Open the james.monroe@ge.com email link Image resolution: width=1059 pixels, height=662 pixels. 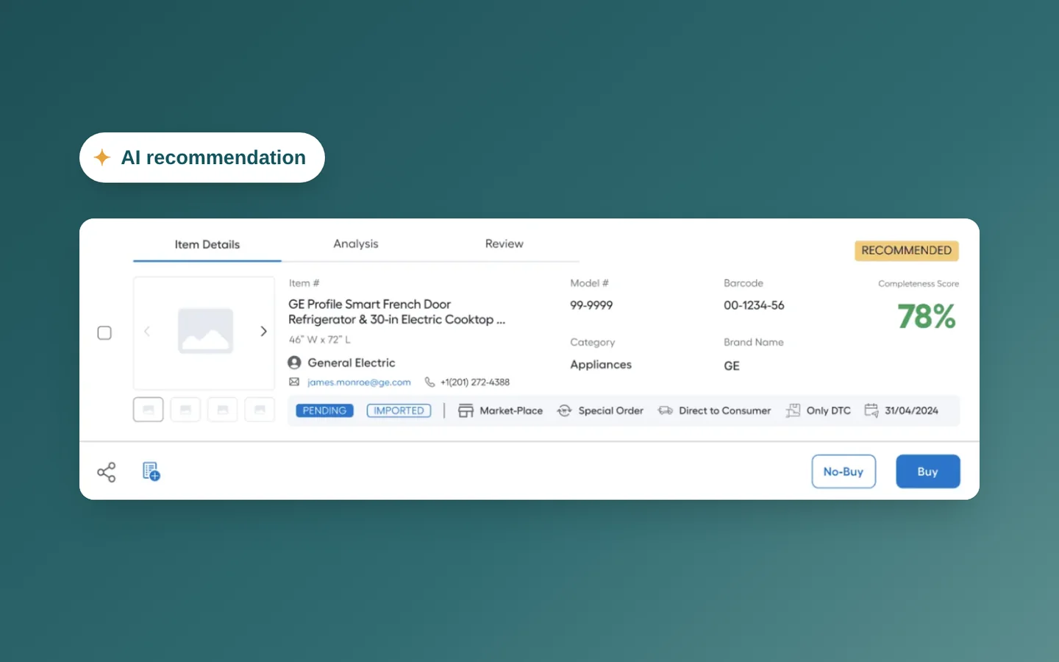click(359, 382)
